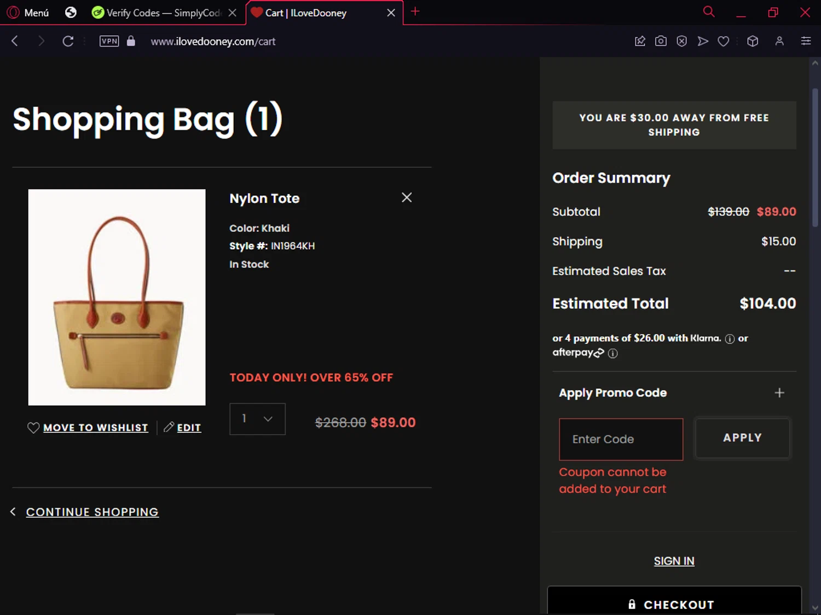
Task: Click the globe workspace icon in tab bar
Action: 71,13
